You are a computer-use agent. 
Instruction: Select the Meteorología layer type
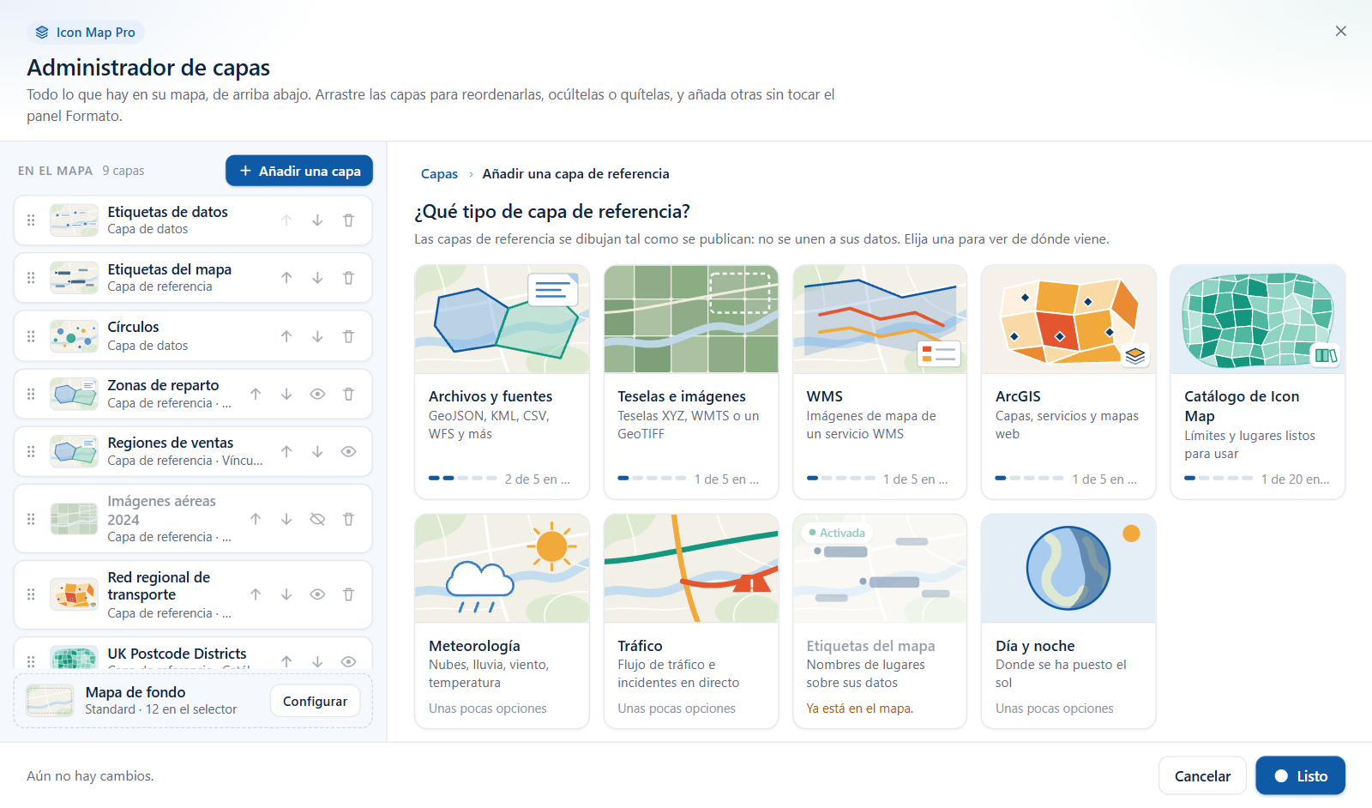coord(502,621)
